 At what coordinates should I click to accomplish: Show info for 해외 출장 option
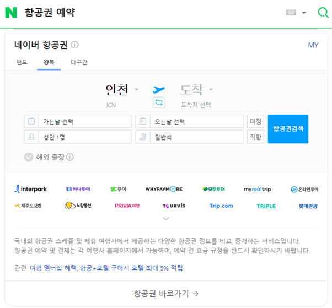(x=70, y=157)
